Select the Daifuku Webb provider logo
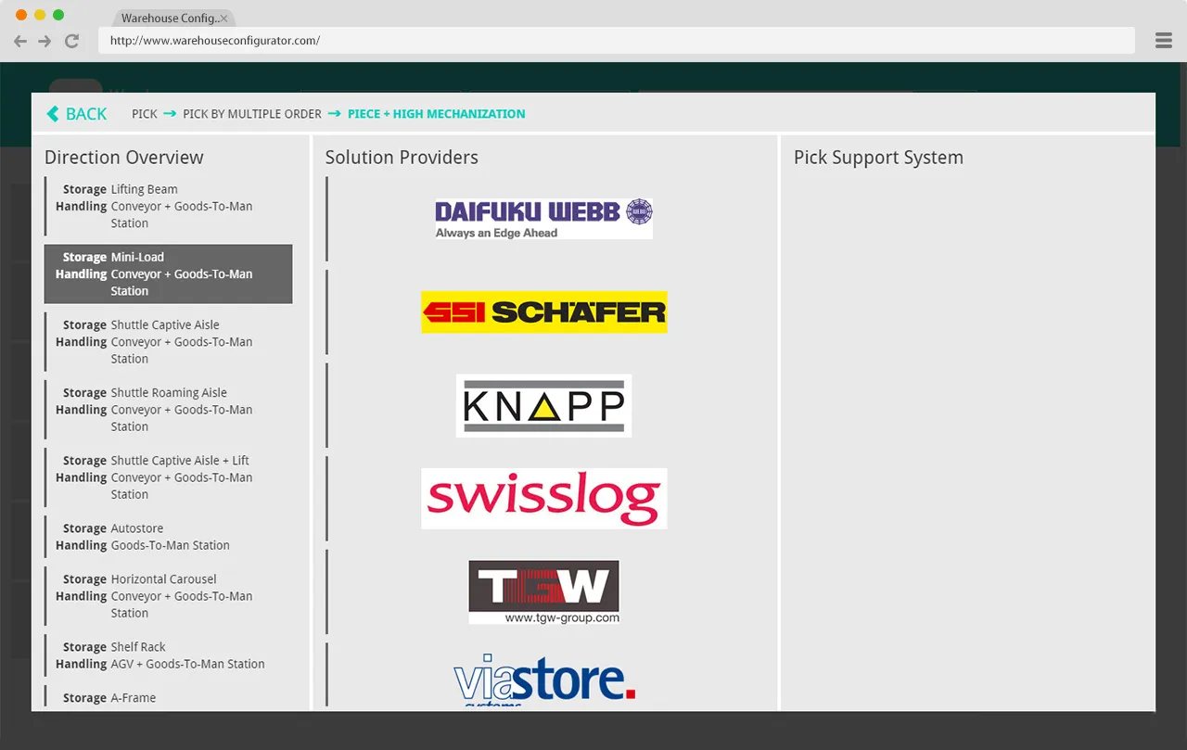Screen dimensions: 1187x750 (543, 219)
